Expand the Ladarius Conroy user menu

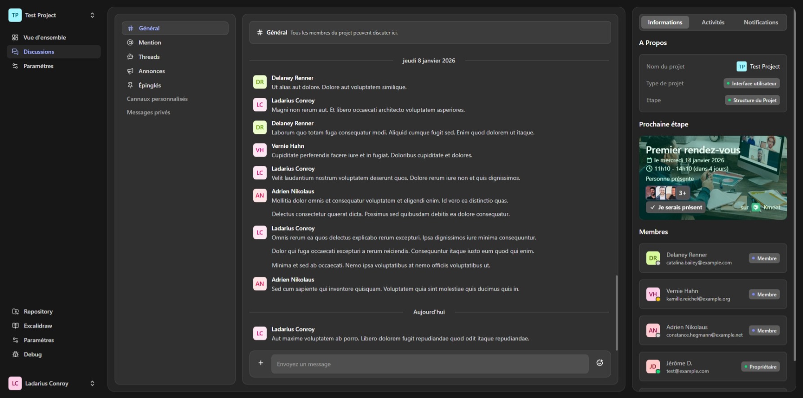click(92, 384)
